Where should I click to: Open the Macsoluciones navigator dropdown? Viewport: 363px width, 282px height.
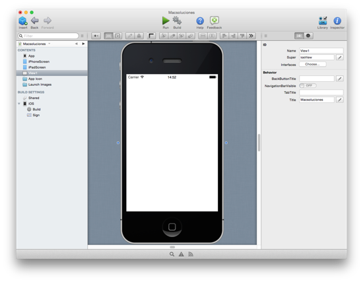point(34,44)
